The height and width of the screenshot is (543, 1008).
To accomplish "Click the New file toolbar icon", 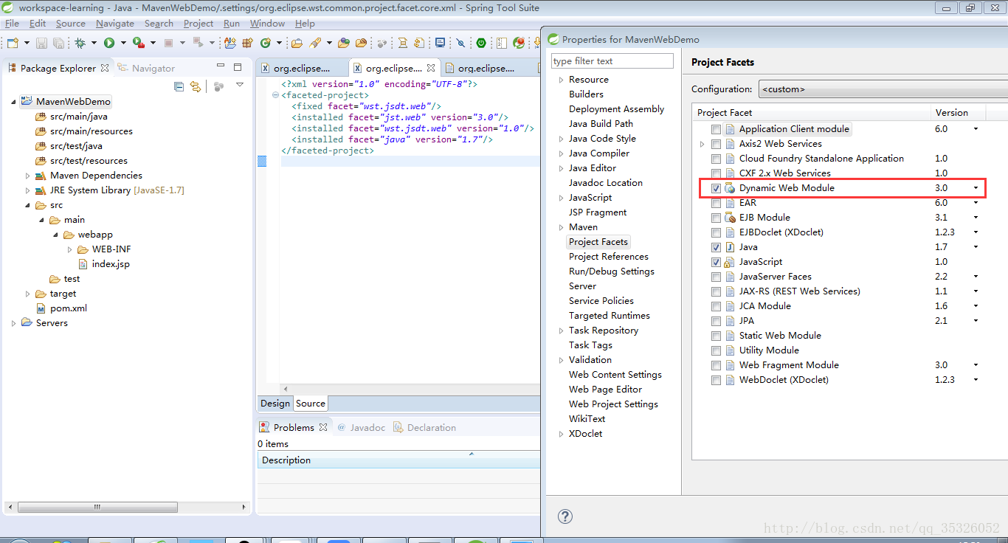I will coord(11,43).
